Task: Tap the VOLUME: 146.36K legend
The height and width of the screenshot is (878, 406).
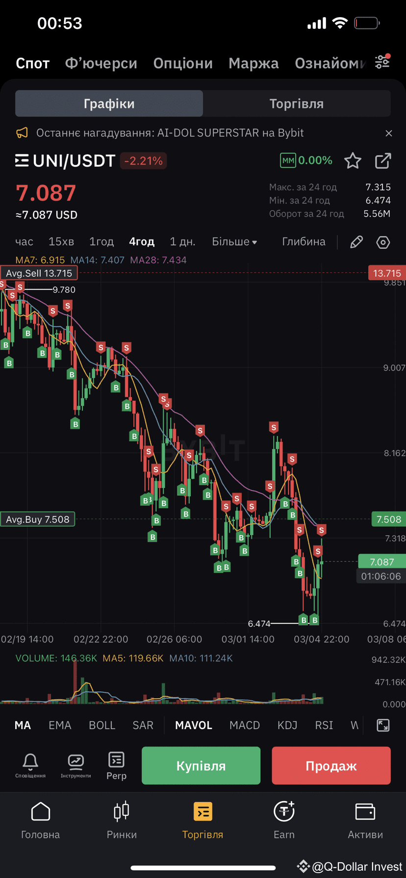Action: coord(56,658)
